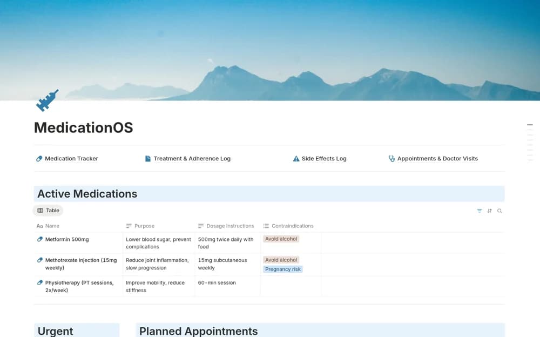Select the '15mg subcutaneous weekly' dosage cell
540x337 pixels.
tap(227, 264)
